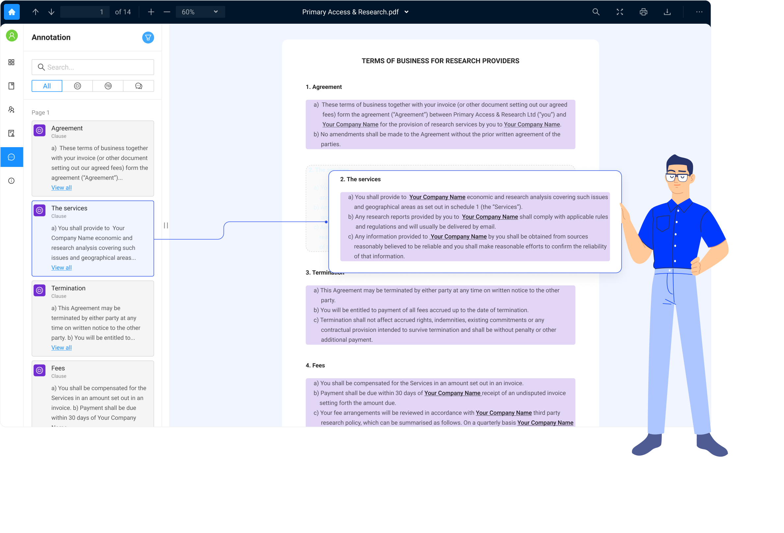Click 'View all' link under Agreement clause
Viewport: 784px width, 533px height.
(61, 187)
